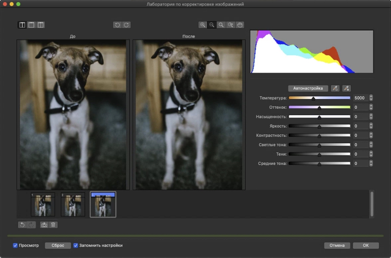Click the Тени value stepper
This screenshot has width=391, height=258.
[x=371, y=154]
